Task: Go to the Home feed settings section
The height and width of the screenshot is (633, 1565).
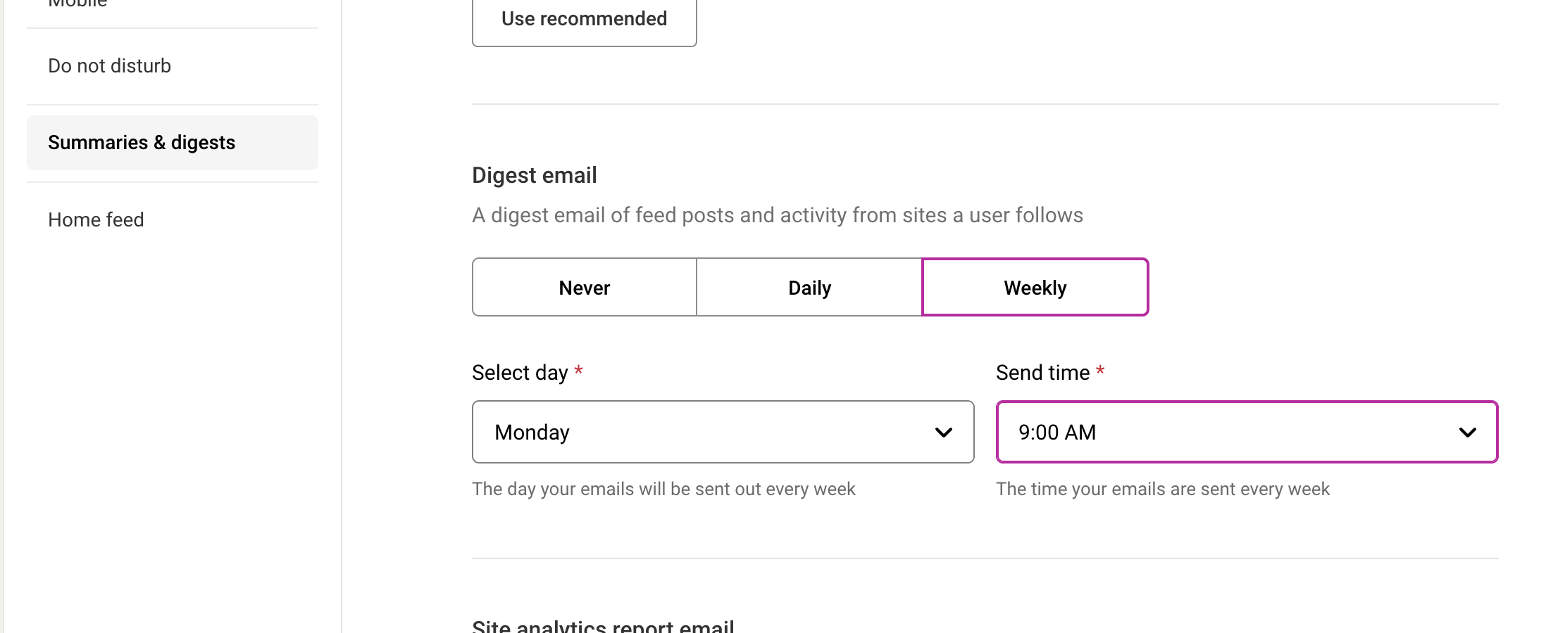Action: click(96, 220)
